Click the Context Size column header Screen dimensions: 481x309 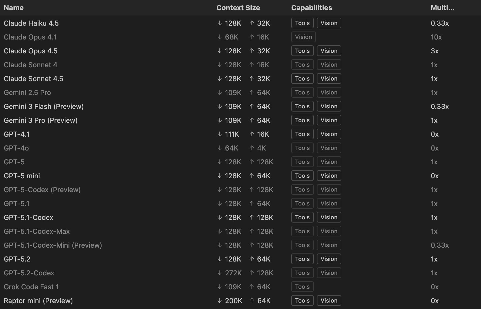238,8
